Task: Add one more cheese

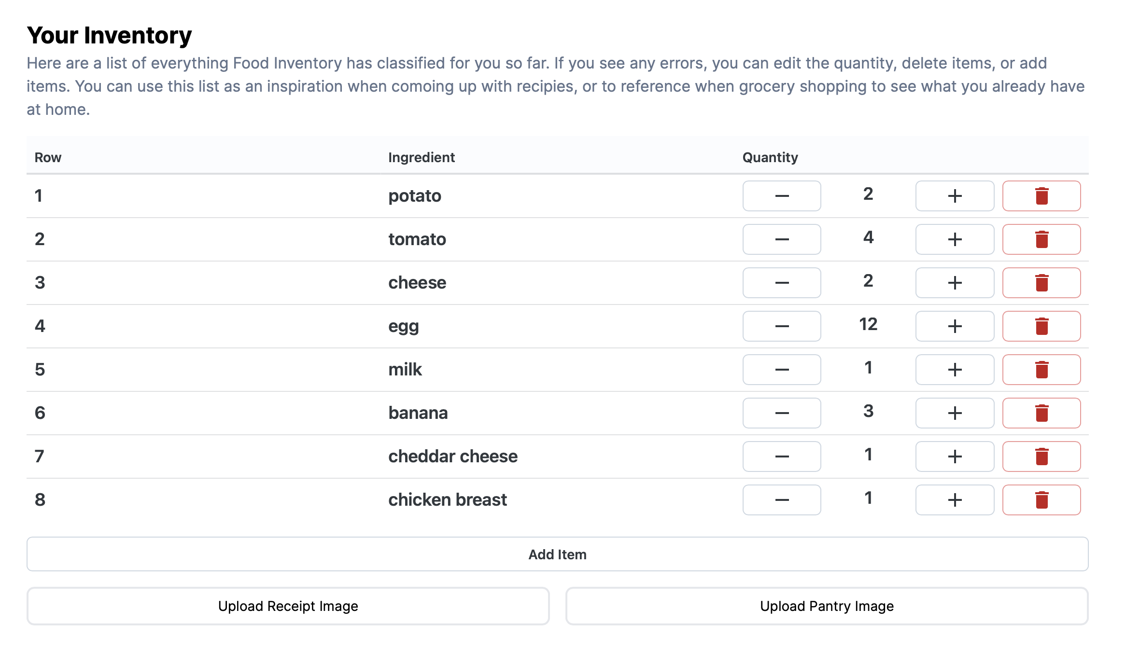Action: (955, 283)
